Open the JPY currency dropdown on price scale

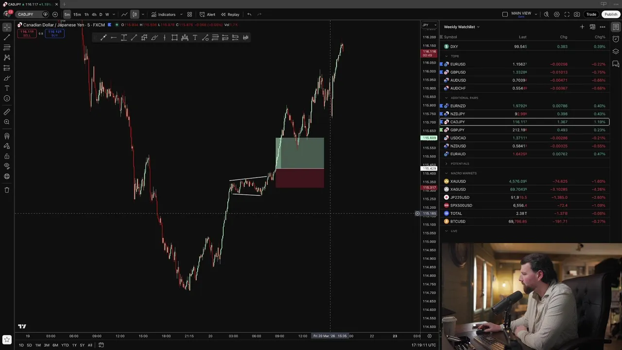(x=429, y=25)
